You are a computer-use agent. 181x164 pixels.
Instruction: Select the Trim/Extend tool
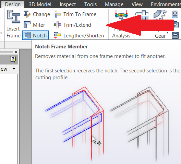point(73,25)
